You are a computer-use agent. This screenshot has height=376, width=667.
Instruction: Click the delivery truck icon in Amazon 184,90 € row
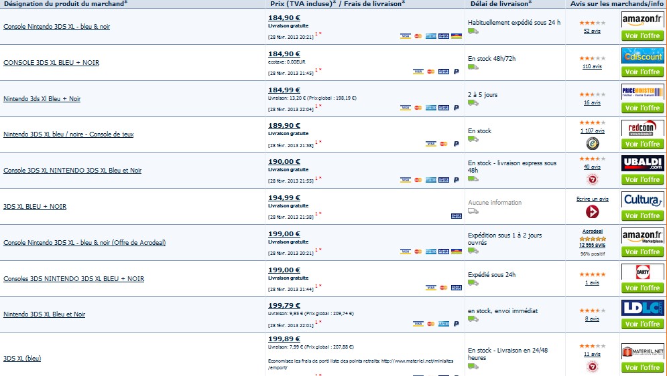coord(473,31)
